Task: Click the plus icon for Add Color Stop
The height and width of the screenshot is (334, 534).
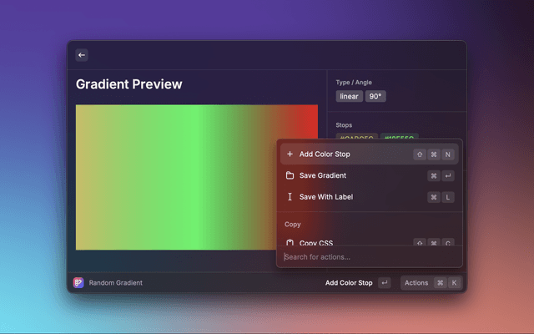Action: [x=290, y=154]
